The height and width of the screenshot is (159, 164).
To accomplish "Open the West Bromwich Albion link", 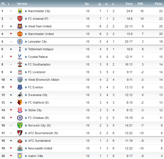I will [x=44, y=80].
